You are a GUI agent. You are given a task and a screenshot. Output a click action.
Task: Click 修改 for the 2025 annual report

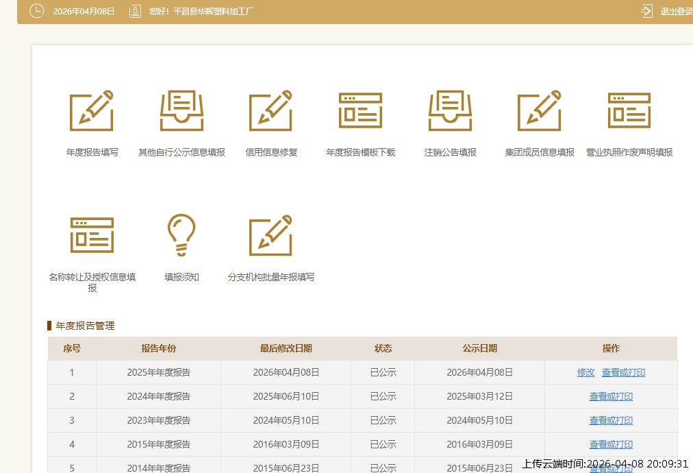[585, 373]
